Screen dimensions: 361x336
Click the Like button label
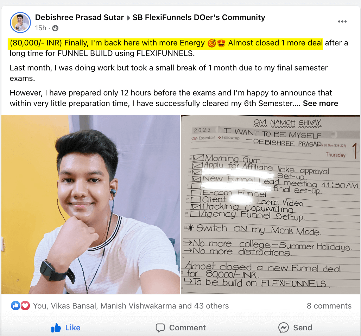pyautogui.click(x=73, y=328)
